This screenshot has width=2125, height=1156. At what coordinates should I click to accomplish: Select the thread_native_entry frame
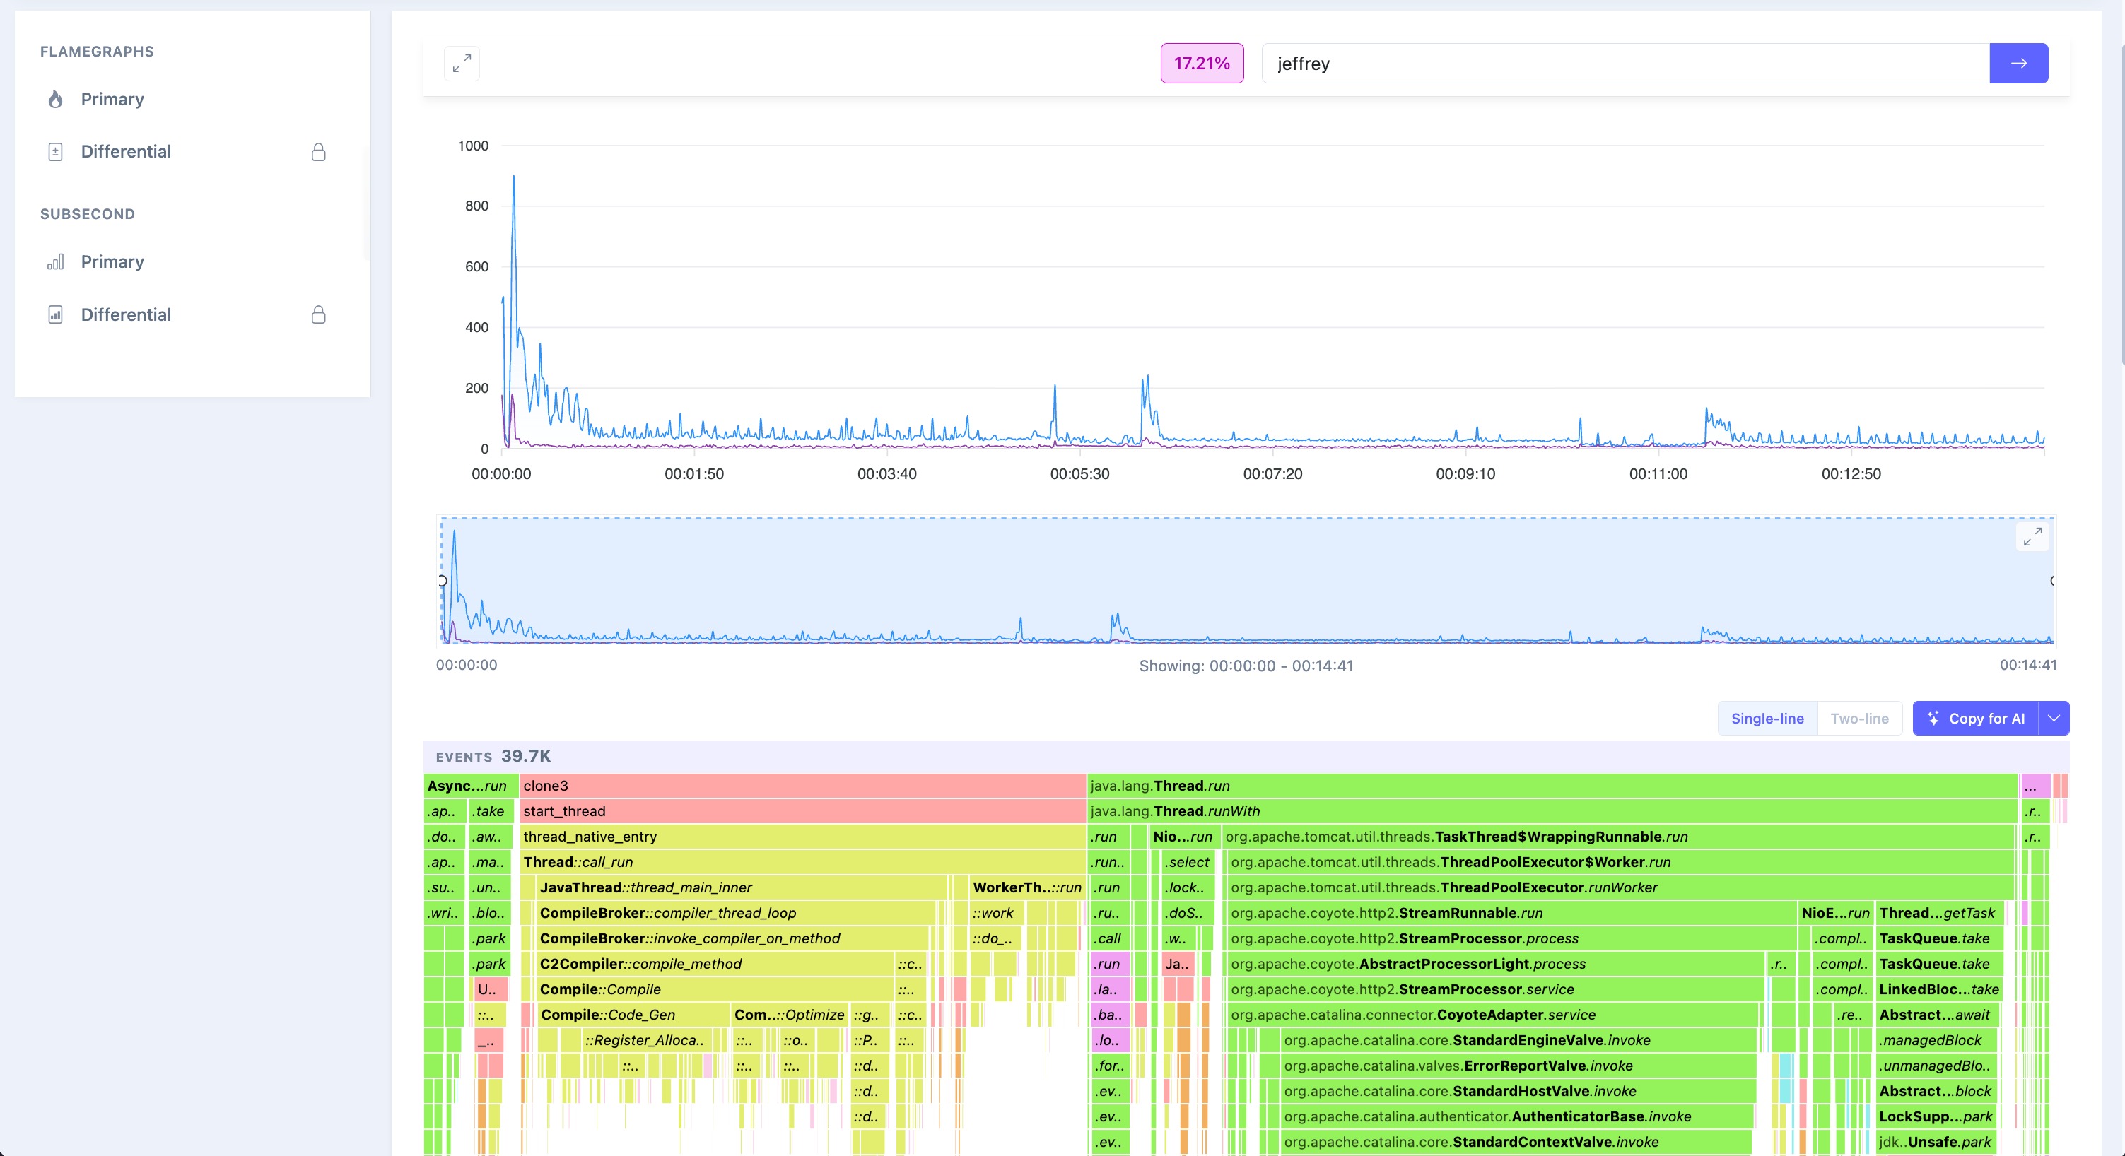[802, 837]
